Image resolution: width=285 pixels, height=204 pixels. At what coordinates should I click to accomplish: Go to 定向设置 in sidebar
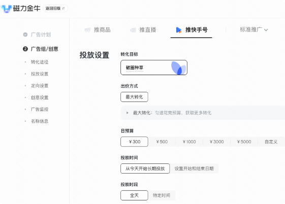[40, 86]
